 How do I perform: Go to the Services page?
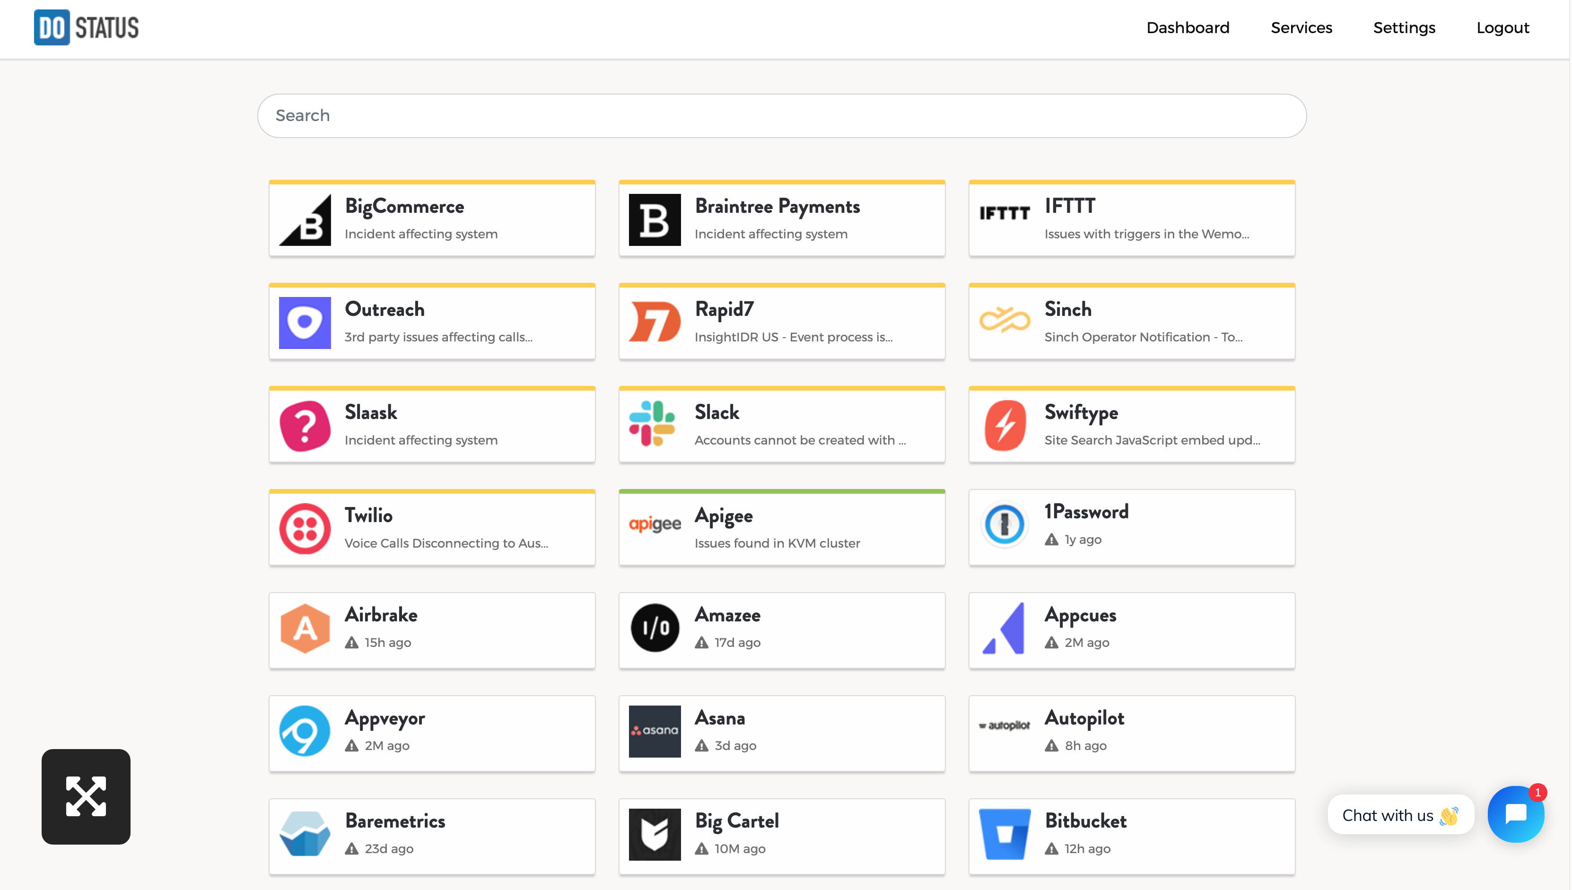tap(1301, 27)
